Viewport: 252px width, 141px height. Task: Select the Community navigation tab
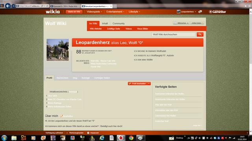119,23
